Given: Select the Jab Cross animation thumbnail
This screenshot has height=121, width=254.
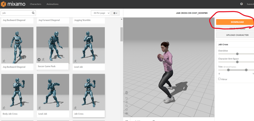Looking at the screenshot, I should pyautogui.click(x=89, y=92).
